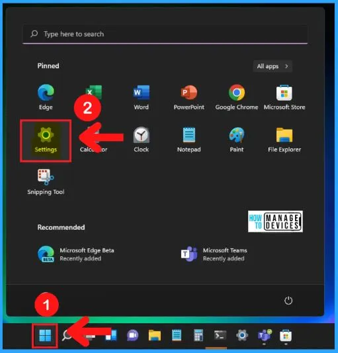This screenshot has width=338, height=353.
Task: Open Calculator from the taskbar
Action: click(198, 335)
